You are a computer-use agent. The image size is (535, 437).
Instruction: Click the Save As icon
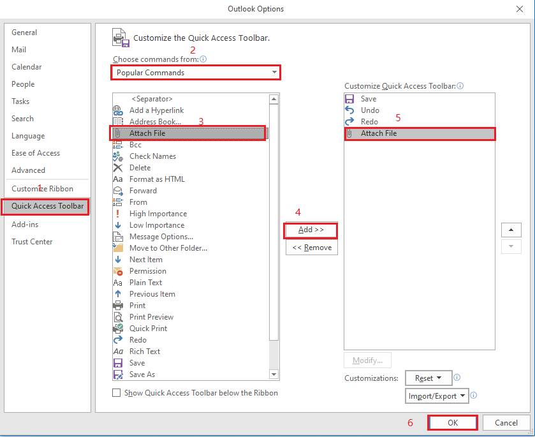click(x=118, y=374)
